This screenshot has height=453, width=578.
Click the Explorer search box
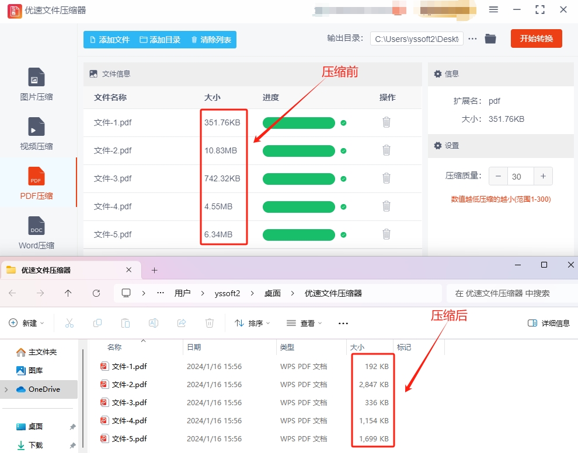[x=512, y=293]
